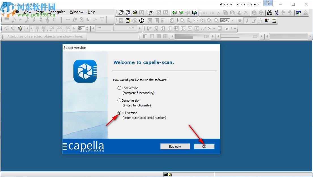Click the speaker with warning playback icon
Image resolution: width=313 pixels, height=177 pixels.
20,29
